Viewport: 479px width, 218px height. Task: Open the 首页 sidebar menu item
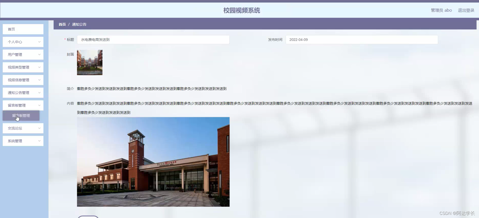point(23,29)
